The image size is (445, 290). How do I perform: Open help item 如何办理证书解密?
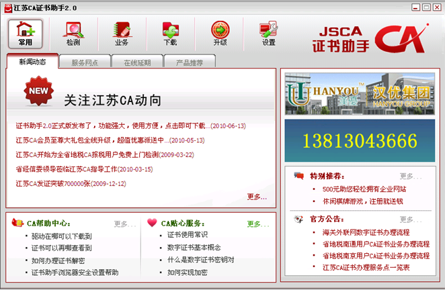tap(58, 260)
